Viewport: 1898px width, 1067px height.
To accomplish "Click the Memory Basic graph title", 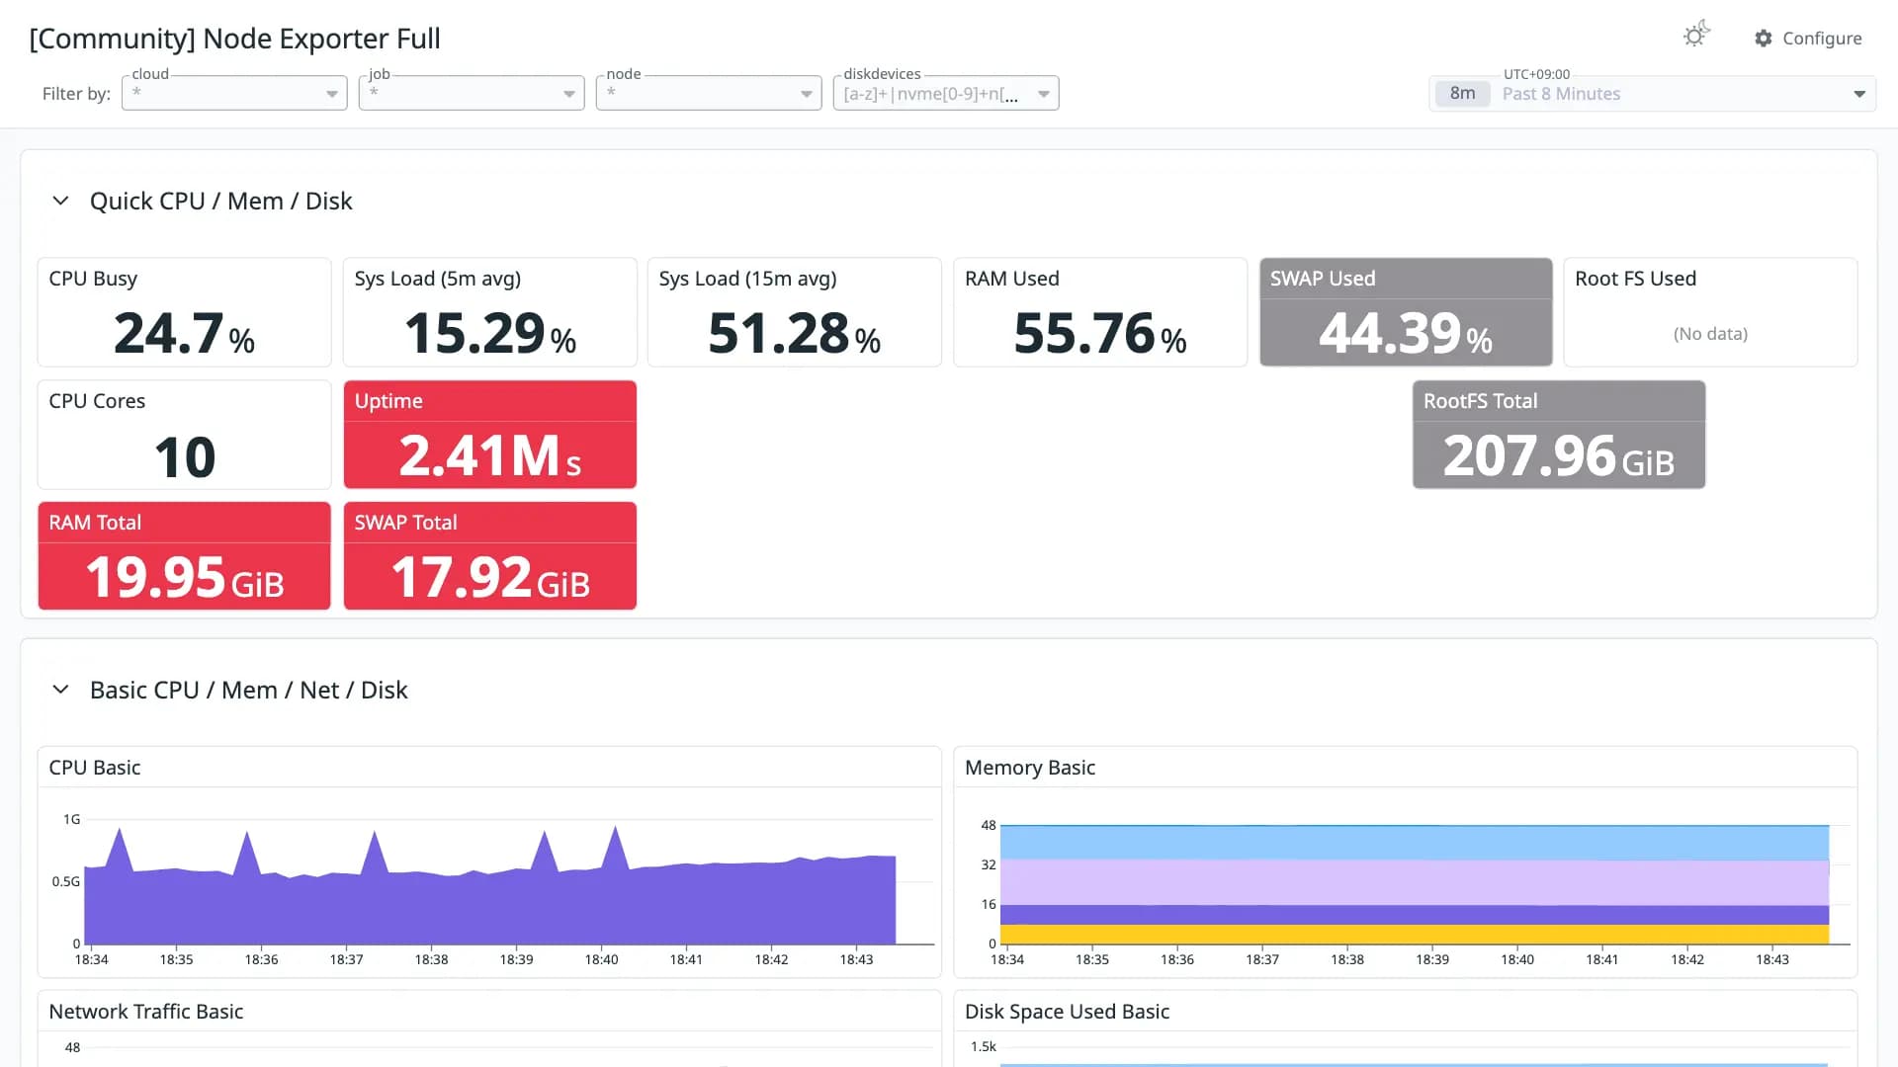I will pos(1030,768).
